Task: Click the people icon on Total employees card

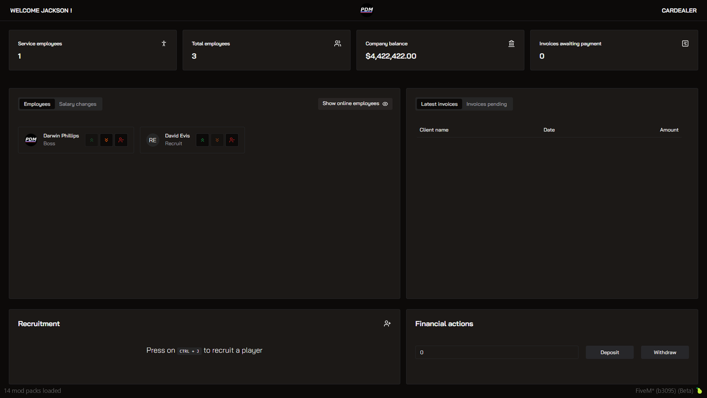Action: tap(337, 43)
